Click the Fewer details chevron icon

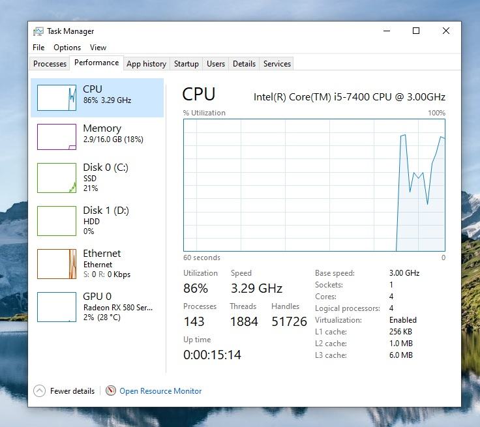40,391
